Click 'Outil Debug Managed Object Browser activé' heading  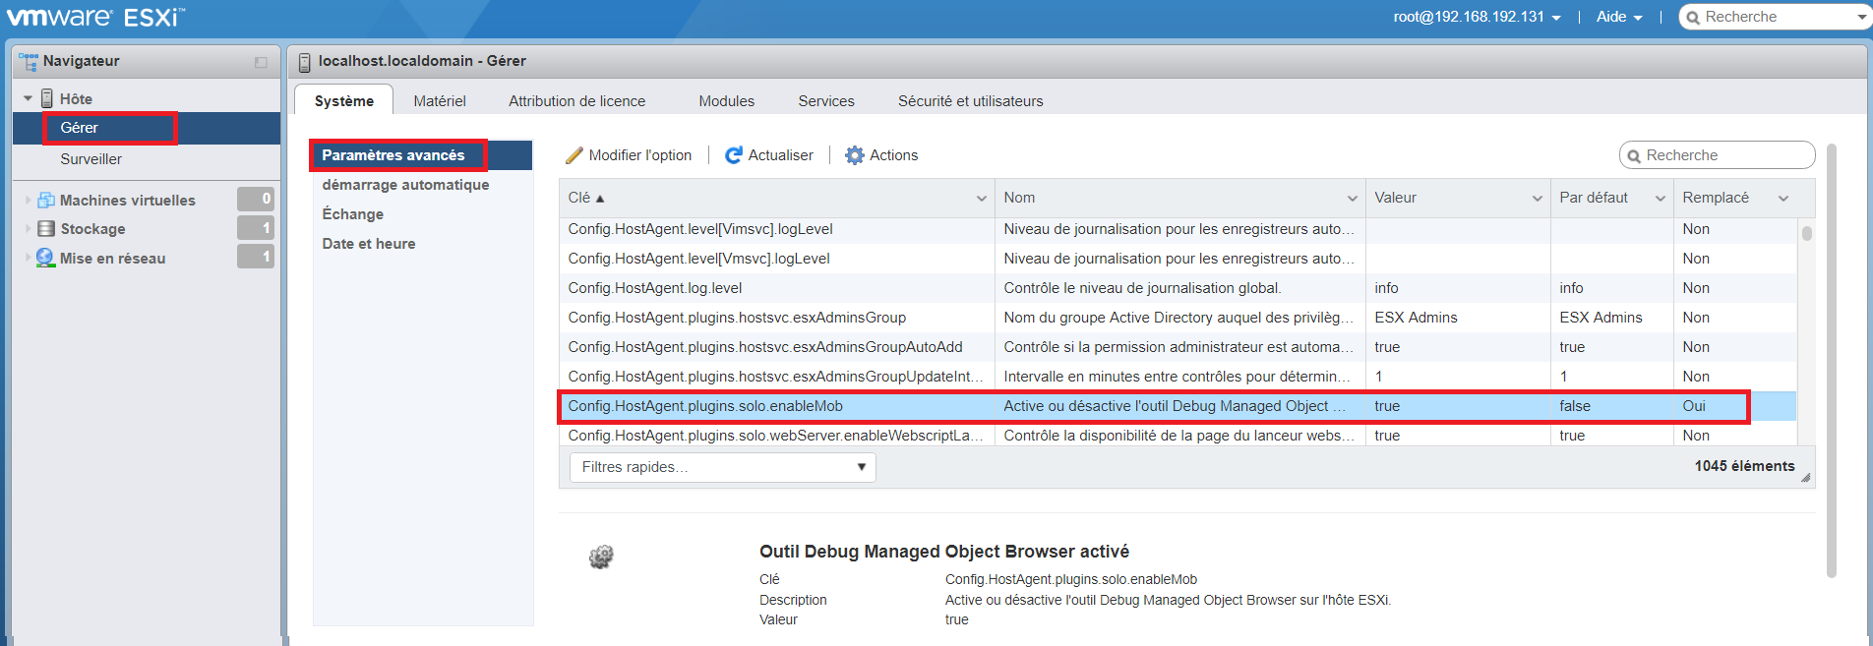click(x=944, y=552)
